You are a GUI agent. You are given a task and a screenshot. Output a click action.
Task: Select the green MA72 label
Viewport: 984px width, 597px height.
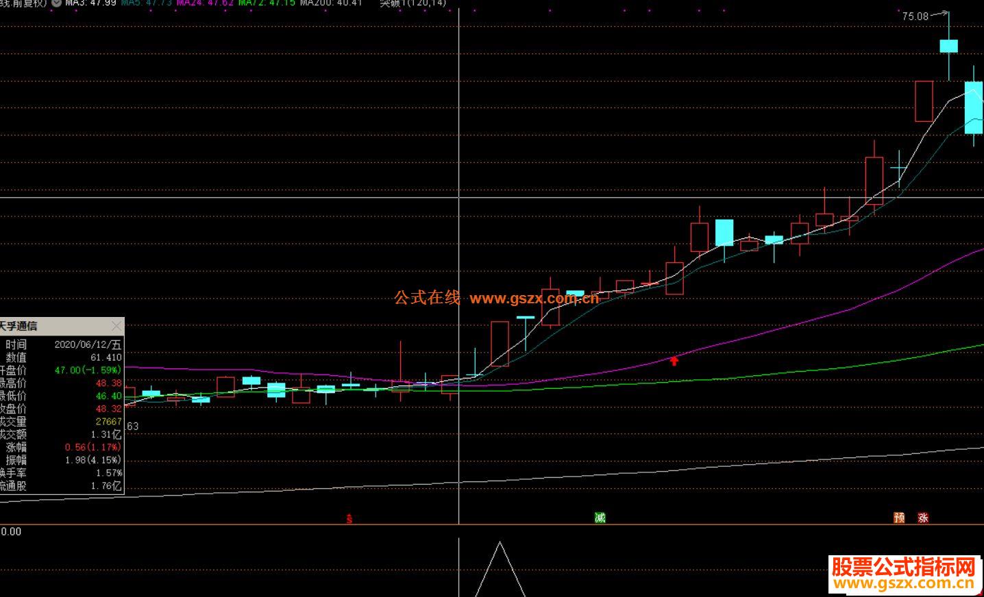[267, 3]
